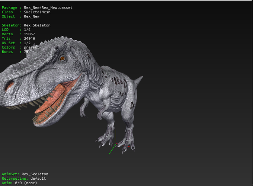Click the Package label
The width and height of the screenshot is (253, 186).
click(x=10, y=8)
